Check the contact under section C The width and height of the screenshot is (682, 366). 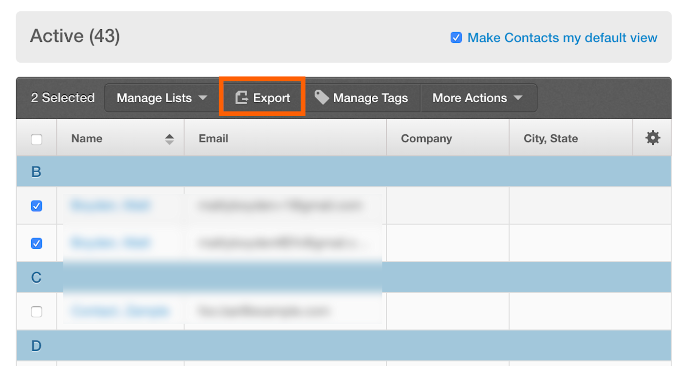pos(37,311)
